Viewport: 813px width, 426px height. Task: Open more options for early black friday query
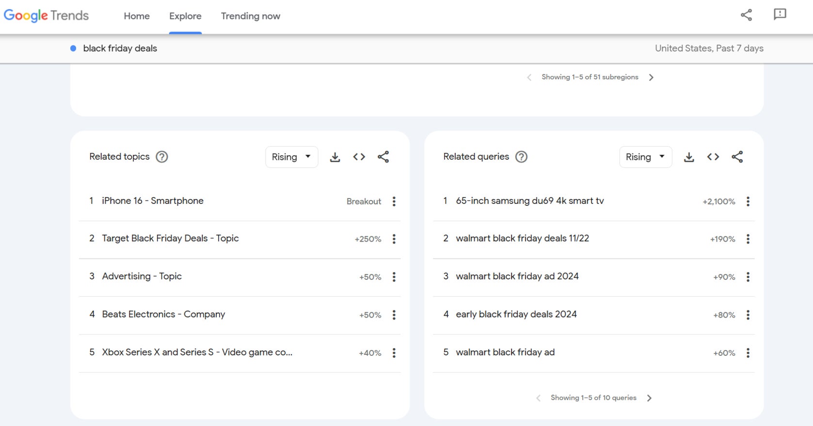748,315
